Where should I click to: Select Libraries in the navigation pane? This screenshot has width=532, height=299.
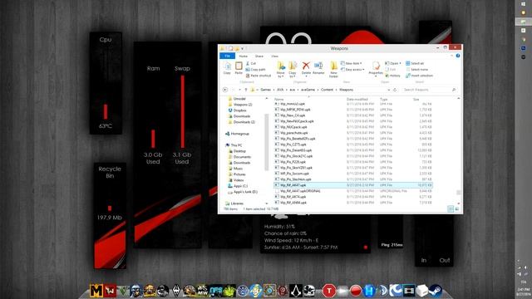[x=234, y=203]
